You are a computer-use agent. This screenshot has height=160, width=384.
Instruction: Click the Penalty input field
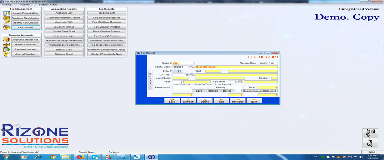coord(236,87)
